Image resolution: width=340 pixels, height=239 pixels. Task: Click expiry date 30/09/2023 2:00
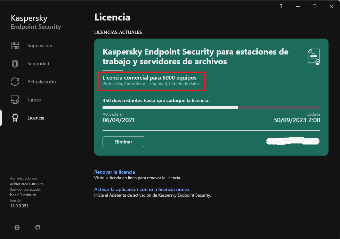coord(297,120)
